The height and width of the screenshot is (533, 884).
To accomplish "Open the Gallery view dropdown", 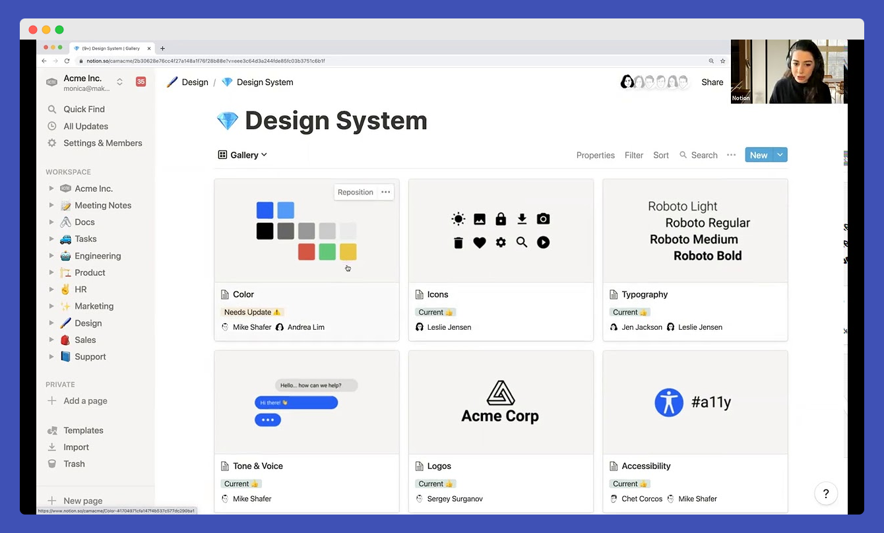I will pyautogui.click(x=243, y=155).
